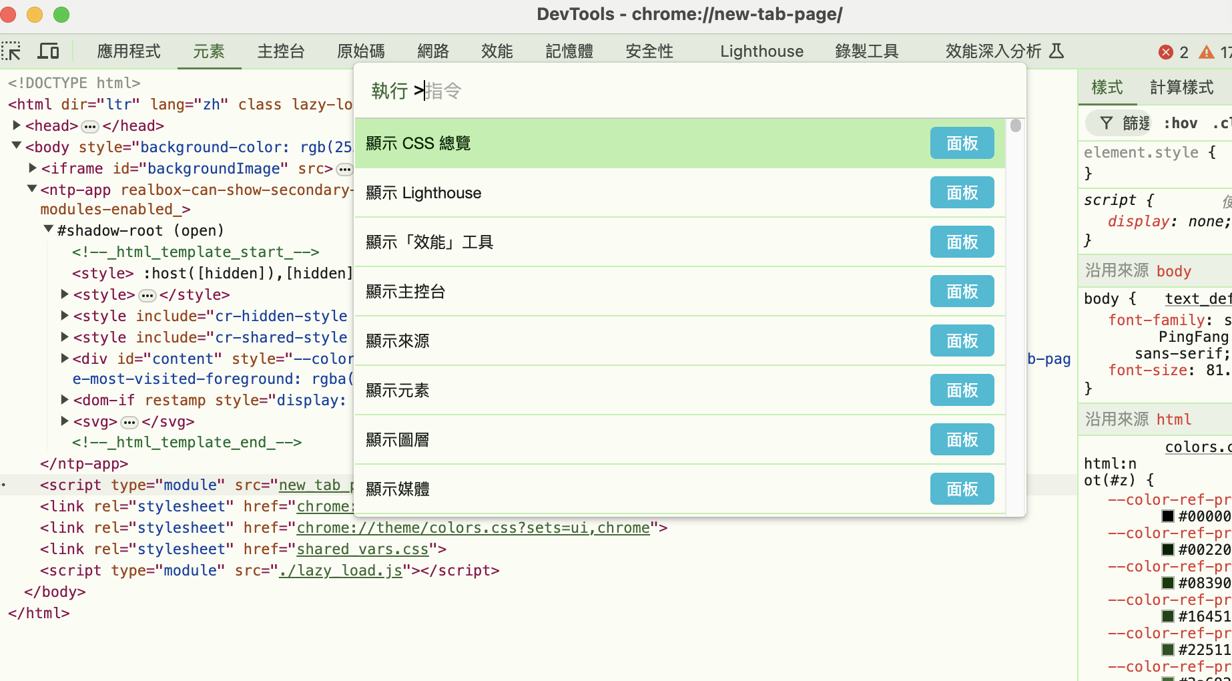Click 面板 button for 顯示元素
The width and height of the screenshot is (1232, 681).
[962, 391]
